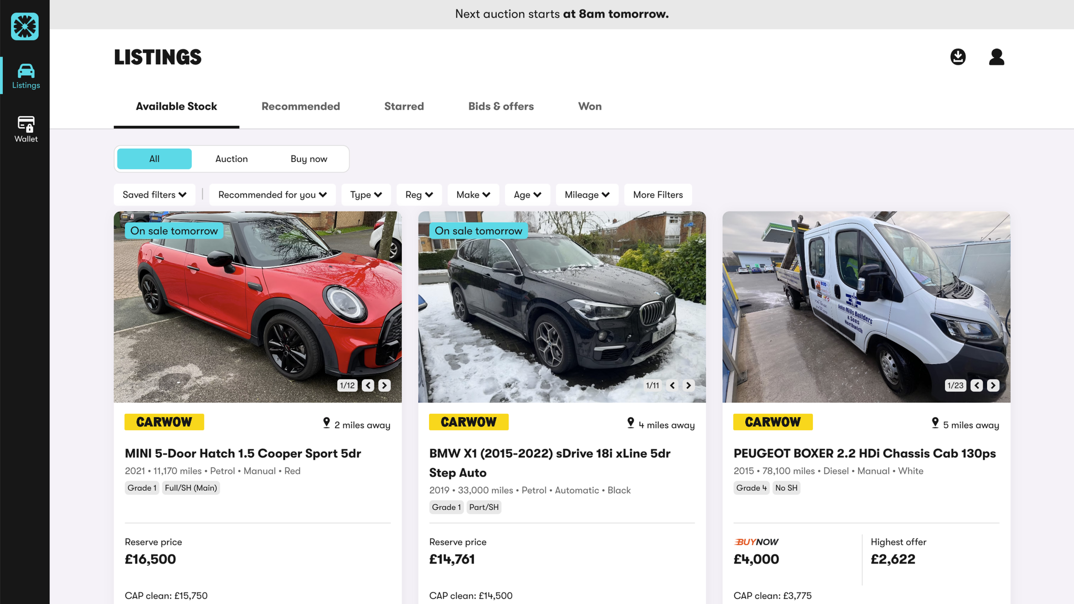This screenshot has height=604, width=1074.
Task: Show previous photo of the BMW X1 listing
Action: 672,385
